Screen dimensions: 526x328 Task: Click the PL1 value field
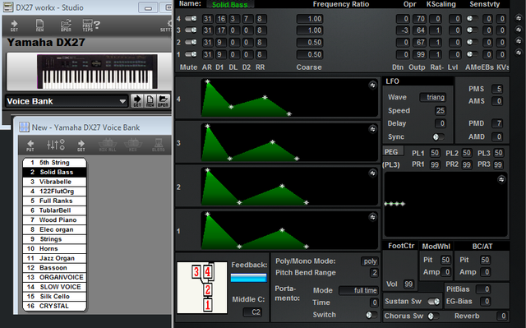435,153
